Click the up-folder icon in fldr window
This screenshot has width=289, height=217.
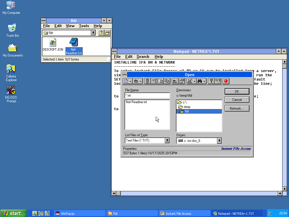click(101, 33)
